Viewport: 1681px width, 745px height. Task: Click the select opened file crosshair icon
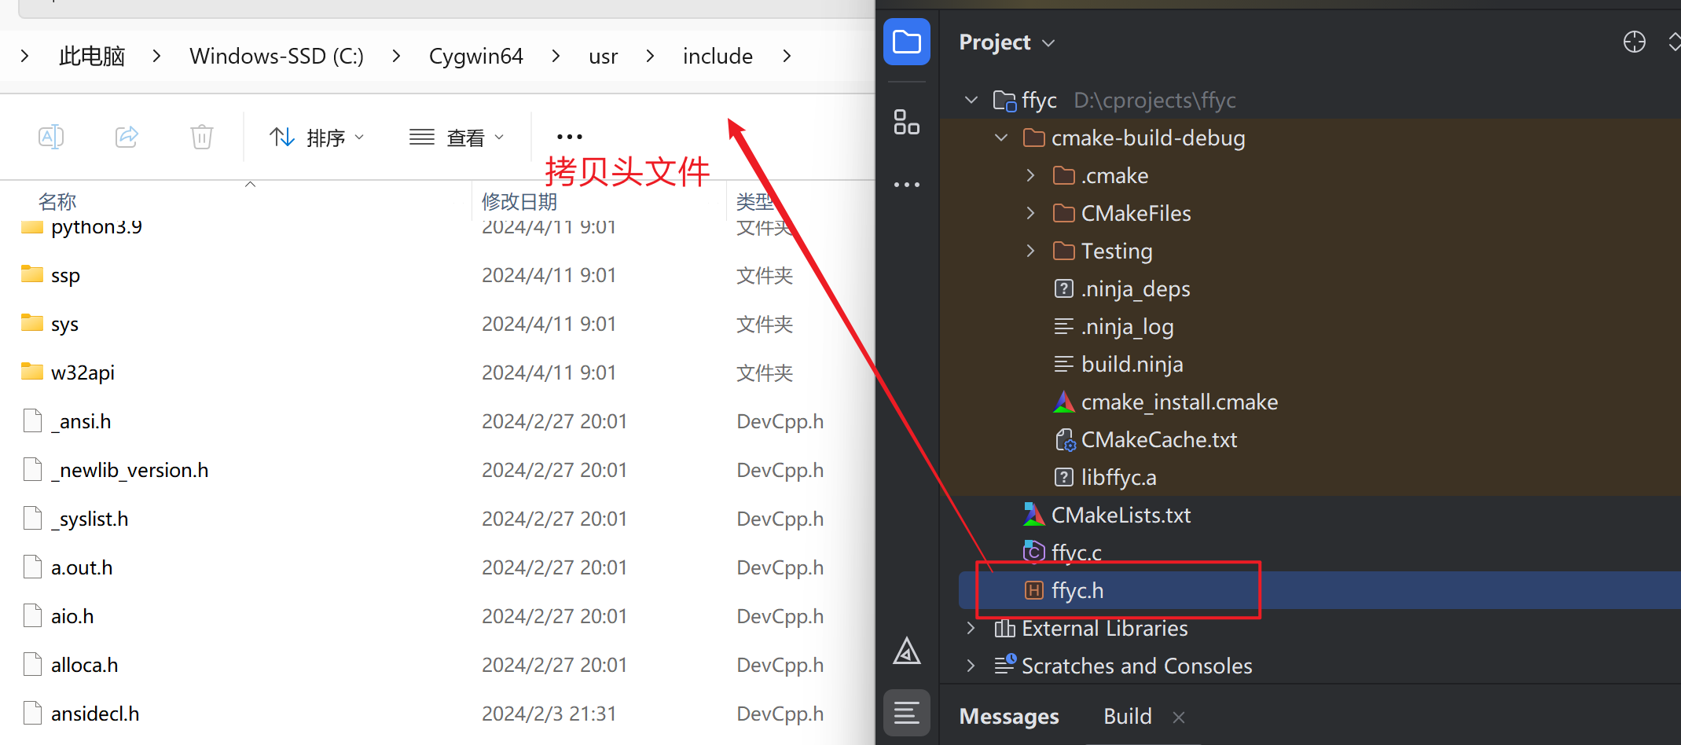coord(1634,42)
